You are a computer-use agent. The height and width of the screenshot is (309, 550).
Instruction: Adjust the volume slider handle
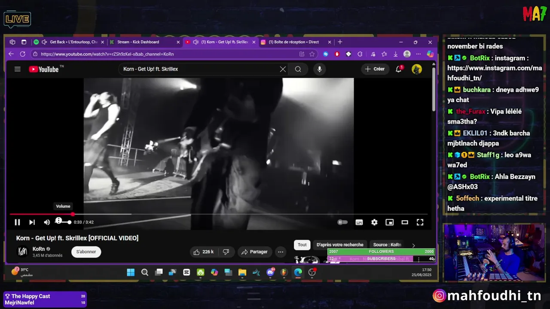(x=69, y=222)
